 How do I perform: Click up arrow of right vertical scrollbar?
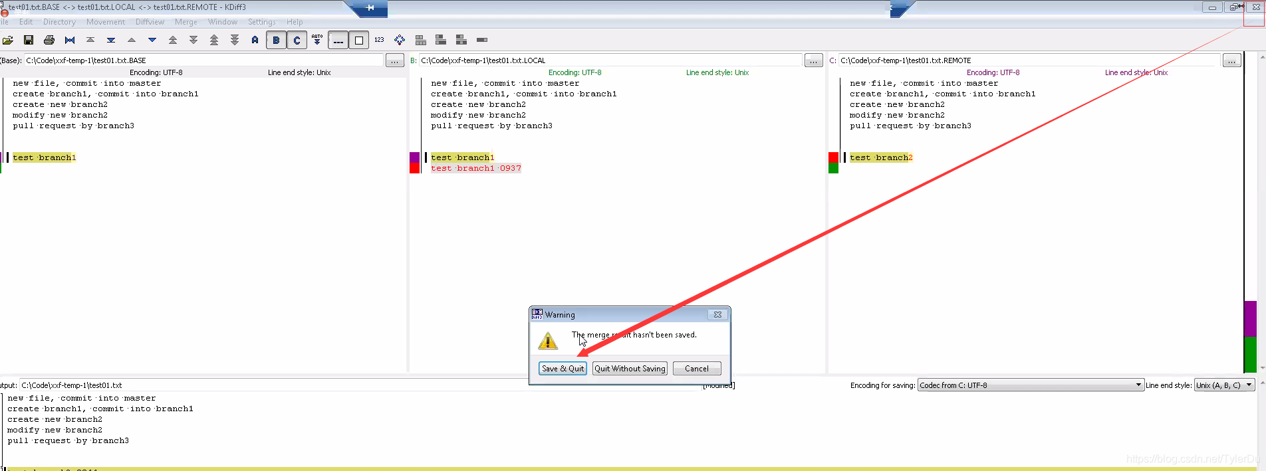click(x=1261, y=58)
